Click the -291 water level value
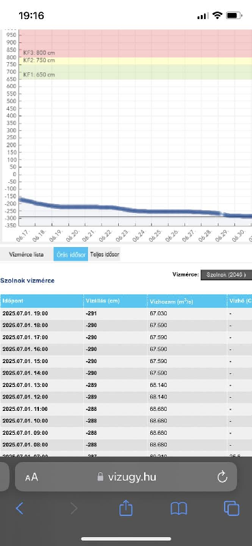The image size is (252, 546). pos(91,313)
